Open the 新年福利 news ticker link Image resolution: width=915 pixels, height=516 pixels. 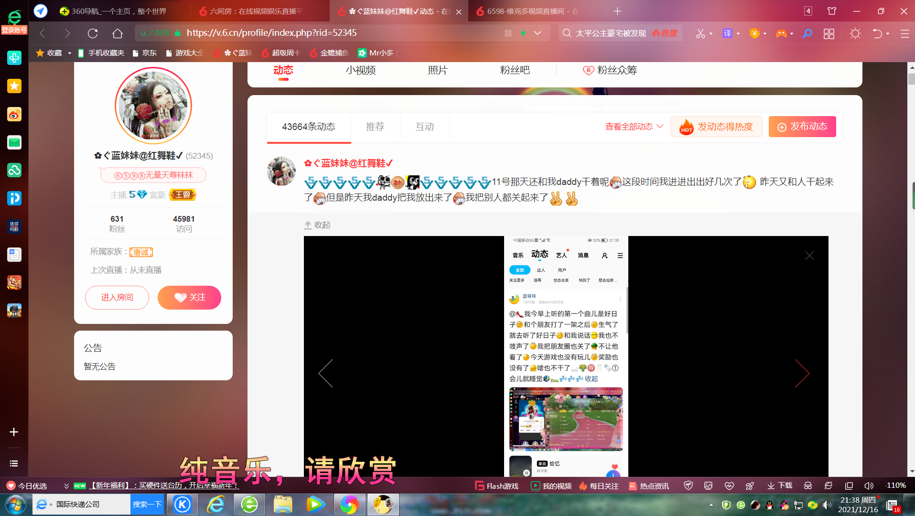click(164, 486)
